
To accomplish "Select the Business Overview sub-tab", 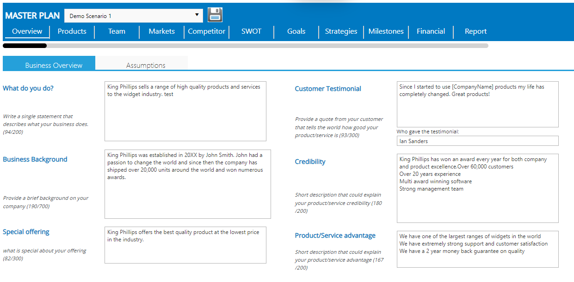I will tap(54, 65).
